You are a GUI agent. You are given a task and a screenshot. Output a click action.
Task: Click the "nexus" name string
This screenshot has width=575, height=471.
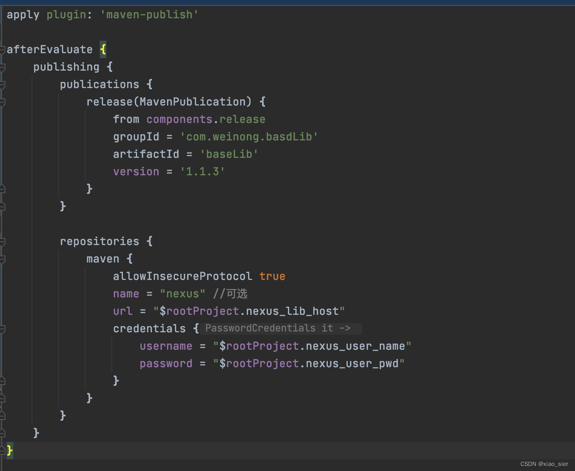click(x=183, y=294)
